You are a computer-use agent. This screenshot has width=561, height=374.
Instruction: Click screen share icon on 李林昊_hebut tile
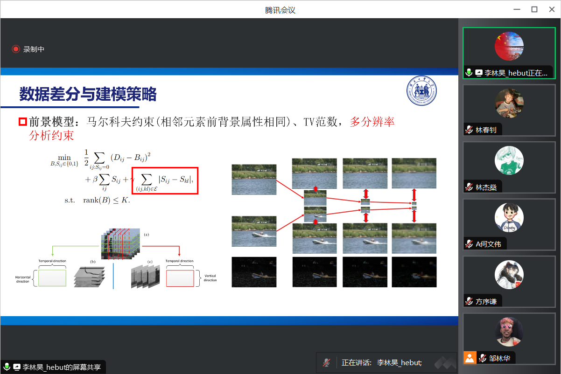point(478,73)
